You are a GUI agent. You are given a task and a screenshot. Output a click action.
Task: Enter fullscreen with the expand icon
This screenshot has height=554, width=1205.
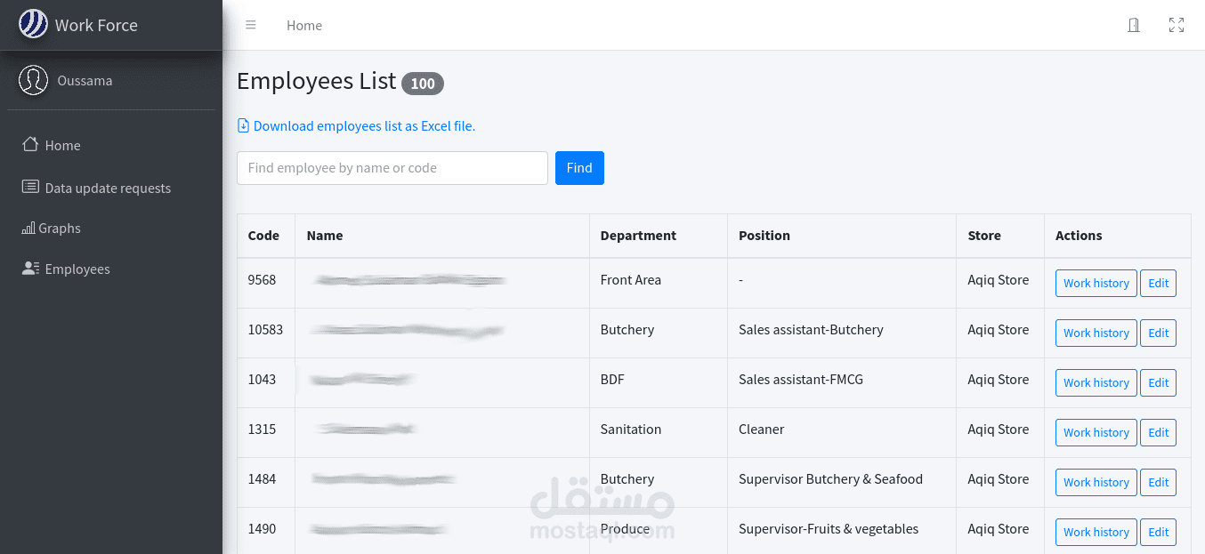[1177, 25]
